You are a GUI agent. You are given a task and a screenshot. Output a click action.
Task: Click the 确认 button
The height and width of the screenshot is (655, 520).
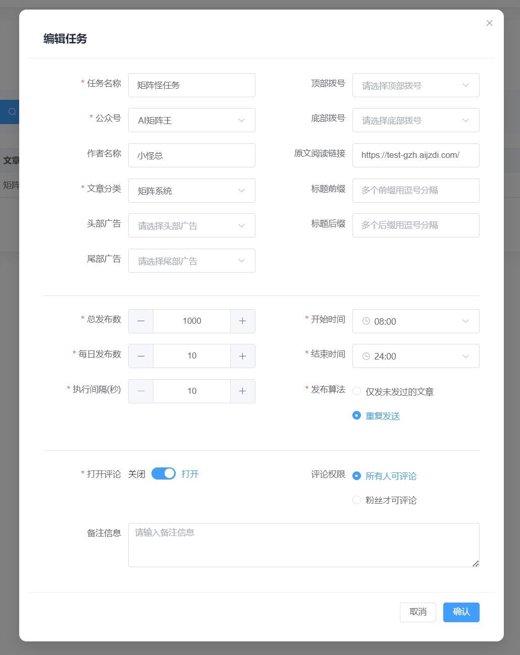[461, 612]
